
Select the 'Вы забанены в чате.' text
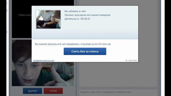(x=75, y=11)
